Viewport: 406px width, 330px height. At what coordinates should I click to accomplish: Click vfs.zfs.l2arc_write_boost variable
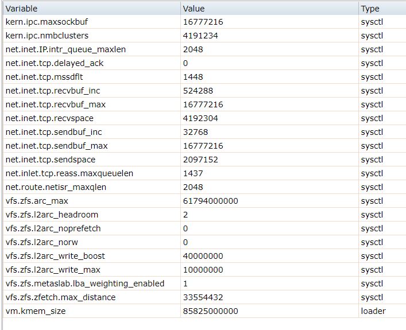pyautogui.click(x=55, y=256)
